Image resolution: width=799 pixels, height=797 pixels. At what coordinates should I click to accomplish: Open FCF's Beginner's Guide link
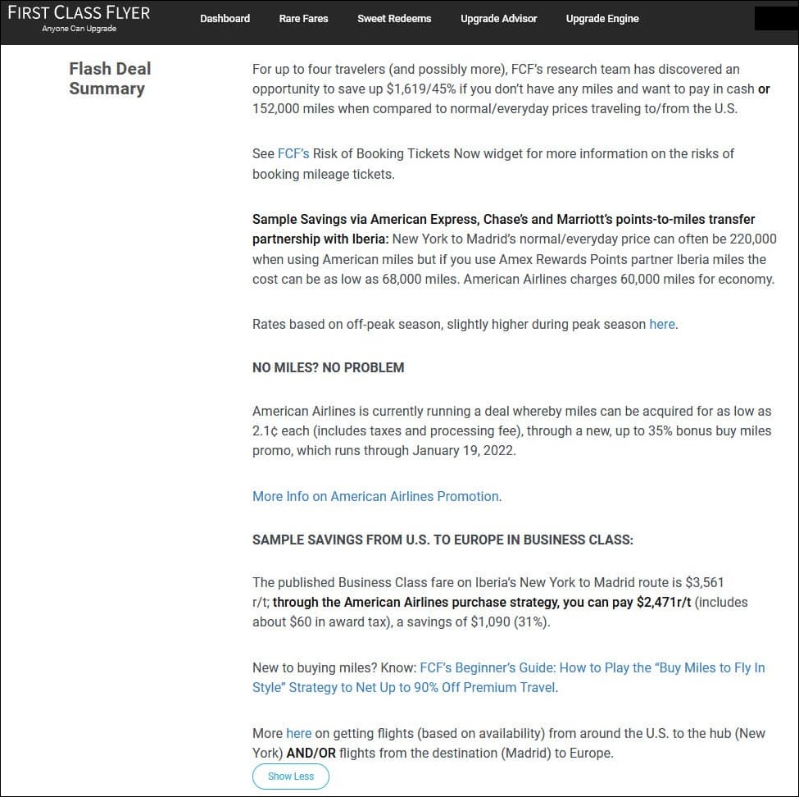point(508,677)
